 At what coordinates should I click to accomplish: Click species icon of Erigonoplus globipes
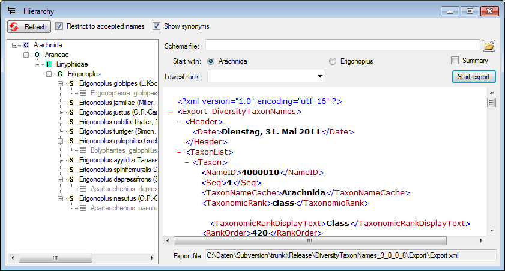pos(71,83)
